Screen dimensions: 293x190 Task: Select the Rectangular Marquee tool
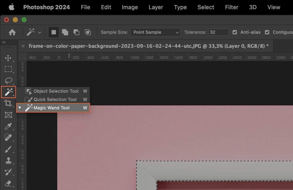pos(9,69)
